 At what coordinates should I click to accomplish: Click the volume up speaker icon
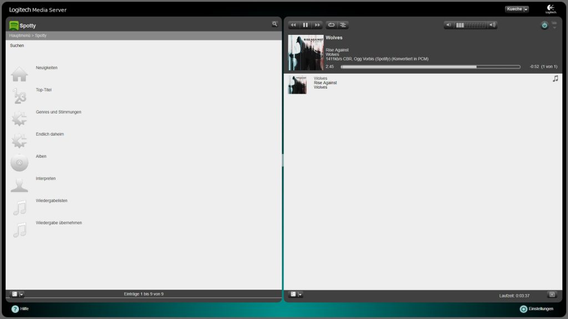pyautogui.click(x=493, y=25)
